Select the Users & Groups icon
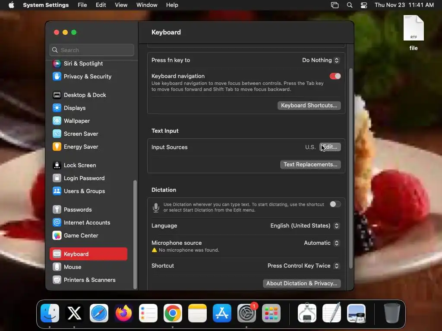 (57, 191)
